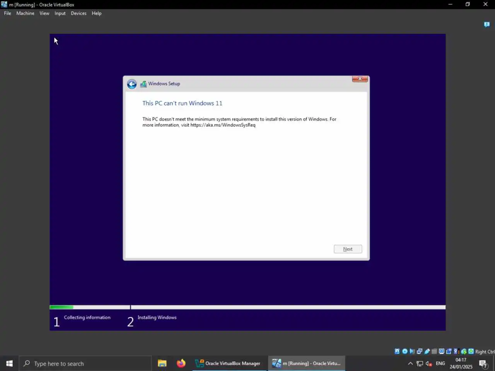Open the View menu
The height and width of the screenshot is (371, 495).
[x=44, y=13]
